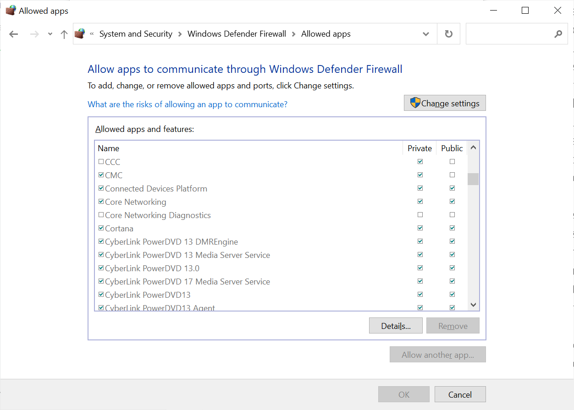Image resolution: width=574 pixels, height=410 pixels.
Task: Open the recent locations dropdown arrow
Action: [50, 34]
